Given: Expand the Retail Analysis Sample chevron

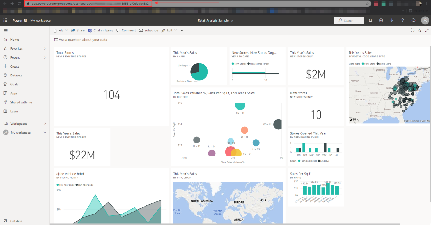Looking at the screenshot, I should [x=232, y=20].
